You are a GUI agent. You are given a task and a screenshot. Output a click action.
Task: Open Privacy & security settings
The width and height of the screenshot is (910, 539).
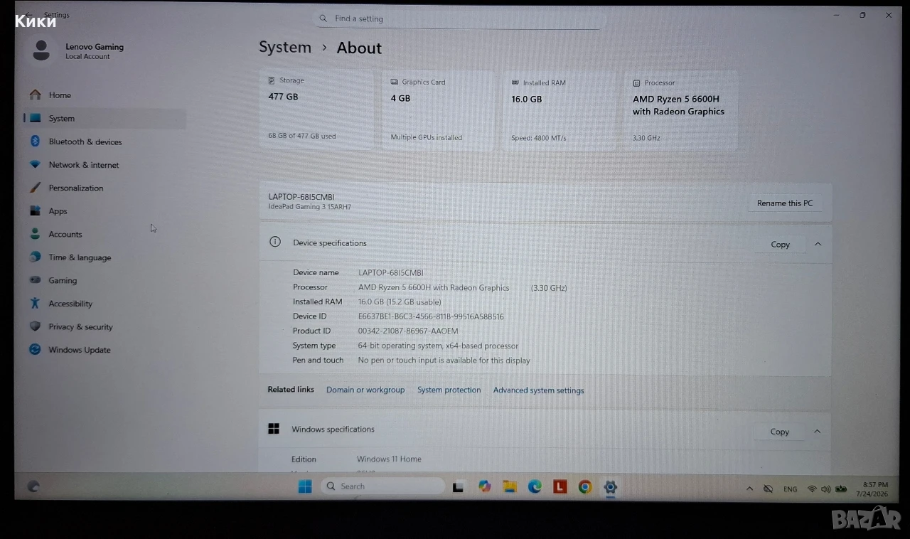click(x=80, y=326)
